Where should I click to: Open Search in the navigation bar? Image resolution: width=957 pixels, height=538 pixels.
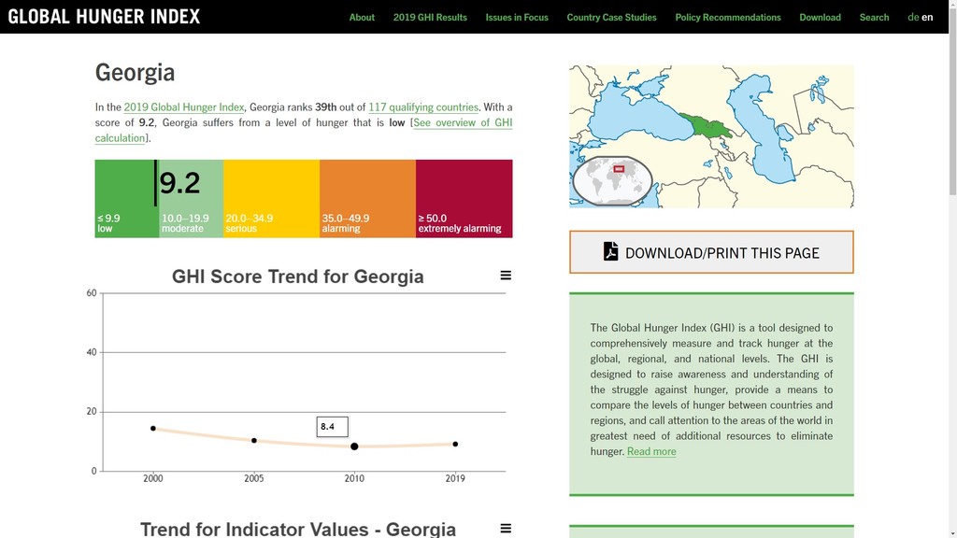point(874,17)
